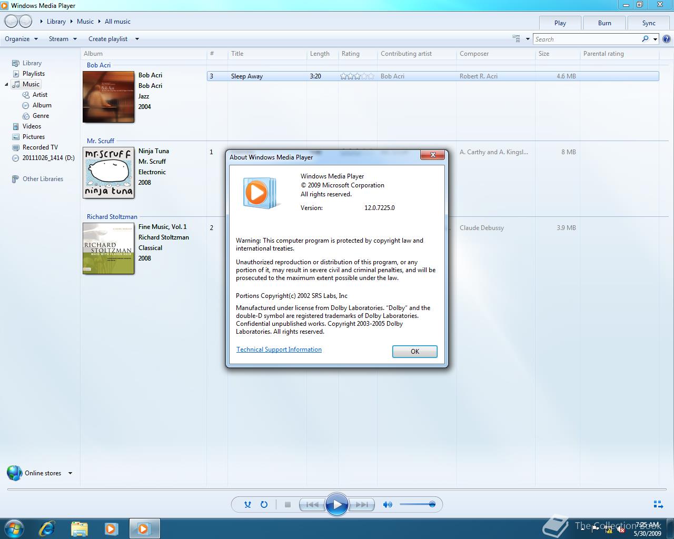
Task: Expand the Online stores dropdown arrow
Action: point(70,473)
